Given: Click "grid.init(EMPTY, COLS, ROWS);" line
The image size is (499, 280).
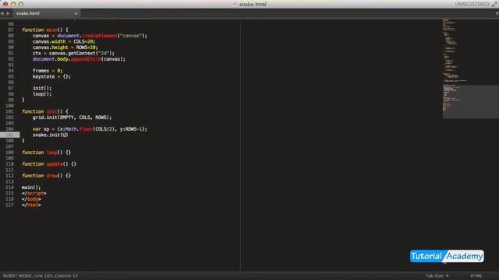Looking at the screenshot, I should 72,117.
